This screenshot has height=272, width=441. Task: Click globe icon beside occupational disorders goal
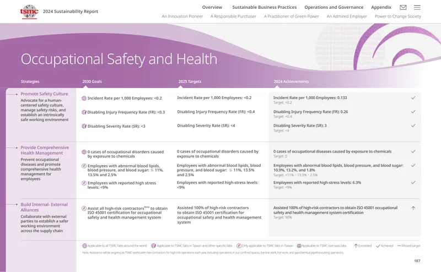coord(84,152)
